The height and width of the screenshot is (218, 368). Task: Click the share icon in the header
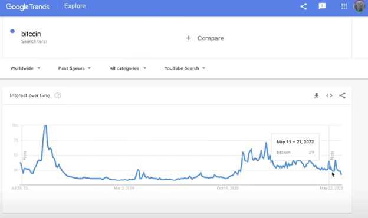pyautogui.click(x=304, y=6)
